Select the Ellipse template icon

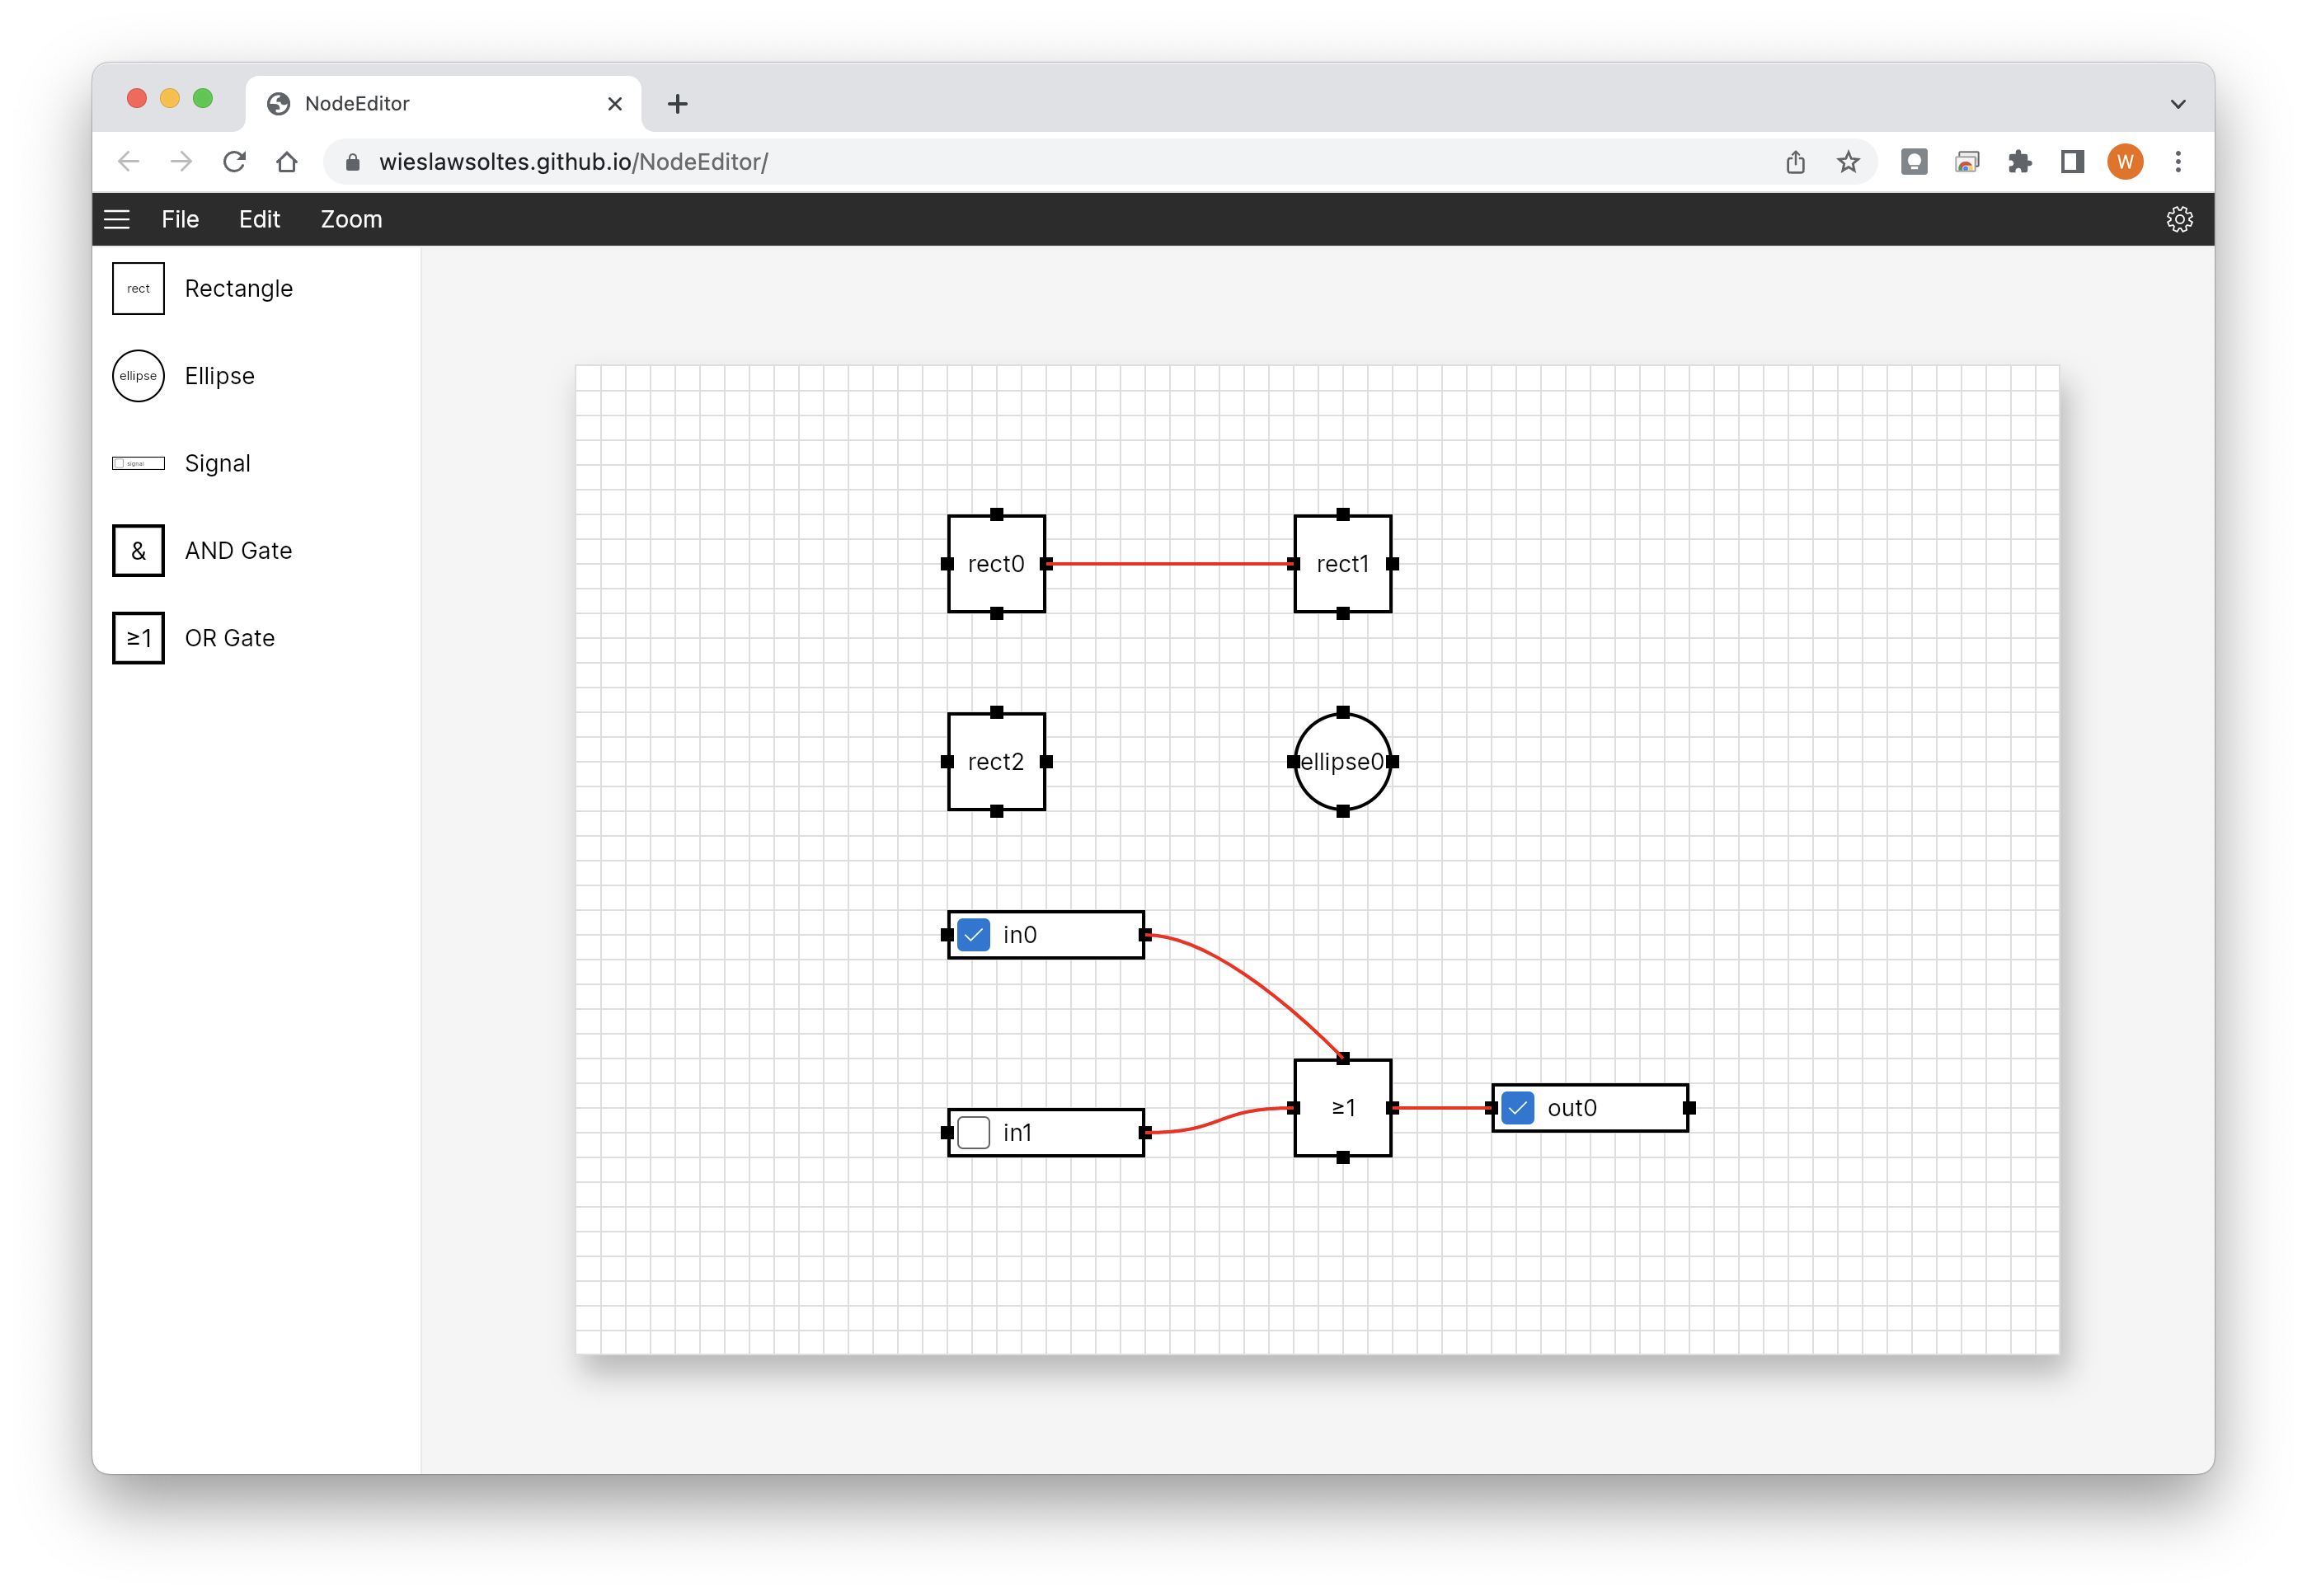138,376
